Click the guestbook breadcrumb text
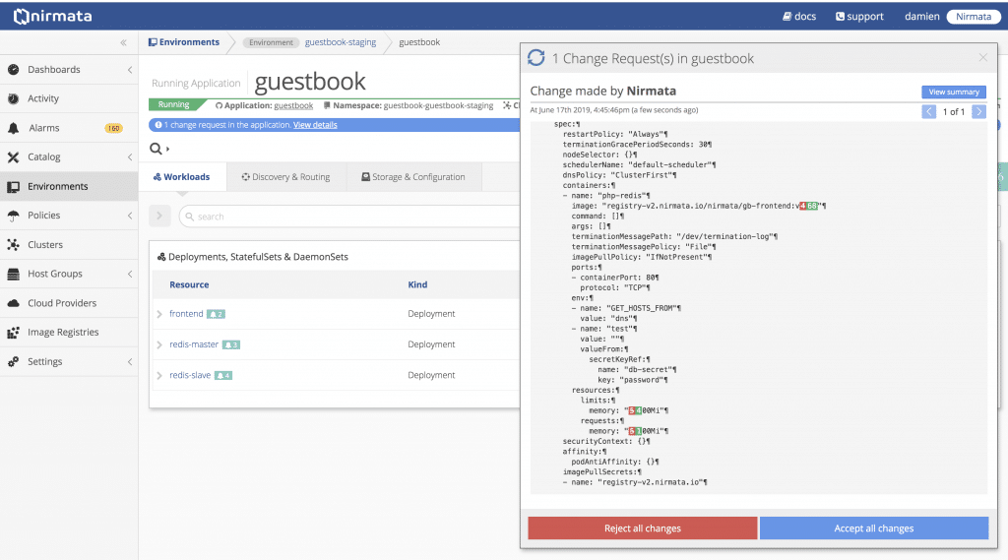This screenshot has height=560, width=1008. tap(419, 42)
